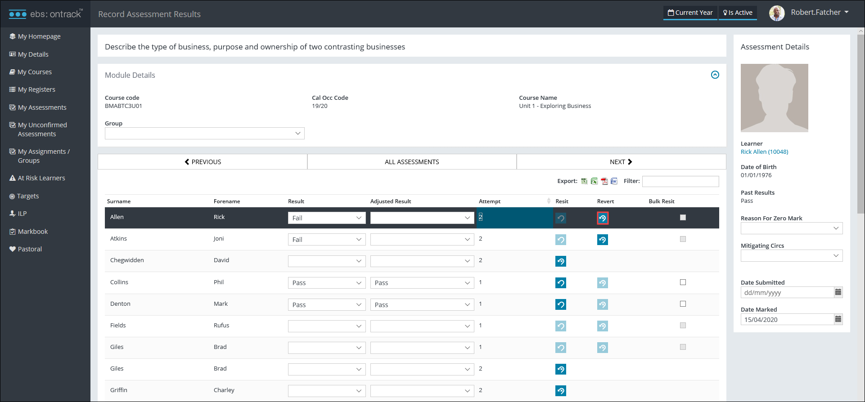This screenshot has width=865, height=402.
Task: Click the Revert icon for Rick Allen
Action: (603, 219)
